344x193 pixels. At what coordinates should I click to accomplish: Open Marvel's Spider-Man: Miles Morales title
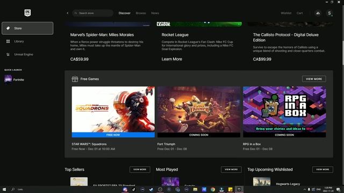pos(102,35)
